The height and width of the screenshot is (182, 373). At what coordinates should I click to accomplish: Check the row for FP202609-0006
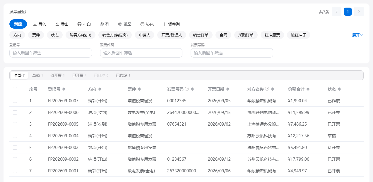click(x=15, y=112)
